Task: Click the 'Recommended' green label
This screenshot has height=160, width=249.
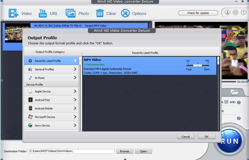Action: 94,64
